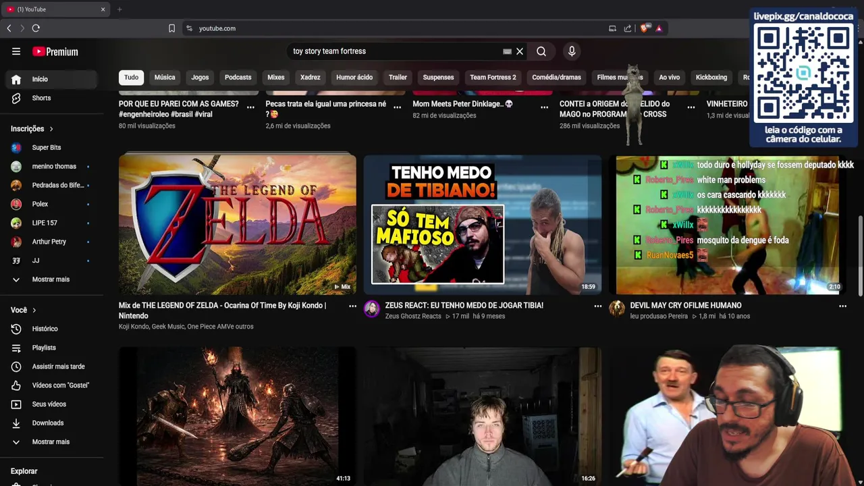Open Zeus Ghostz Reacts channel avatar

click(372, 308)
